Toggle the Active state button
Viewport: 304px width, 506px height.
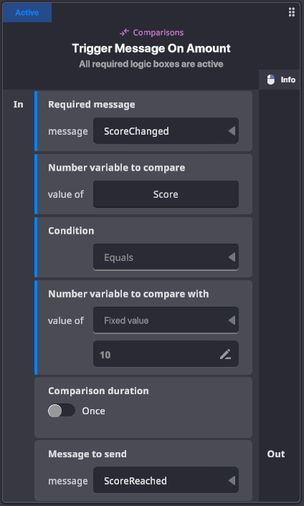(27, 13)
